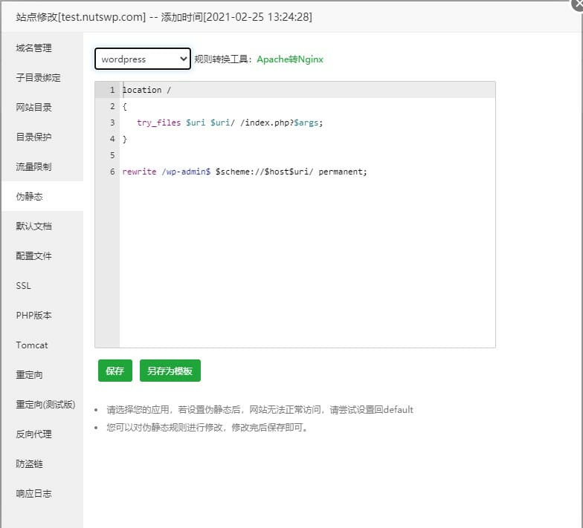Click line number 1 in the gutter
This screenshot has width=583, height=528.
tap(112, 90)
